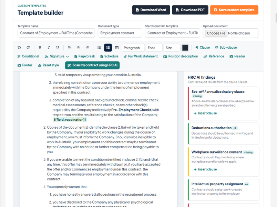Viewport: 277px width, 207px height.
Task: Save custom template
Action: (234, 10)
